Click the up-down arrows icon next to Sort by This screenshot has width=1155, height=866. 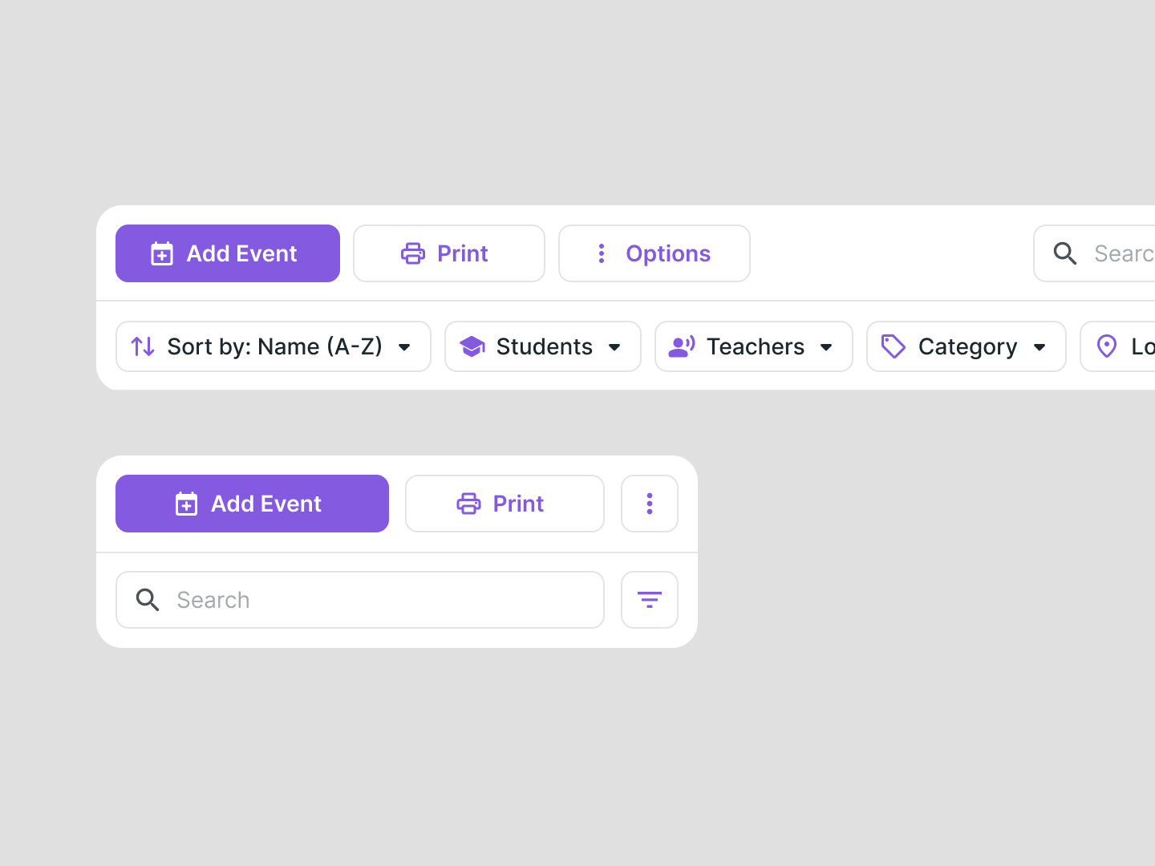point(142,346)
